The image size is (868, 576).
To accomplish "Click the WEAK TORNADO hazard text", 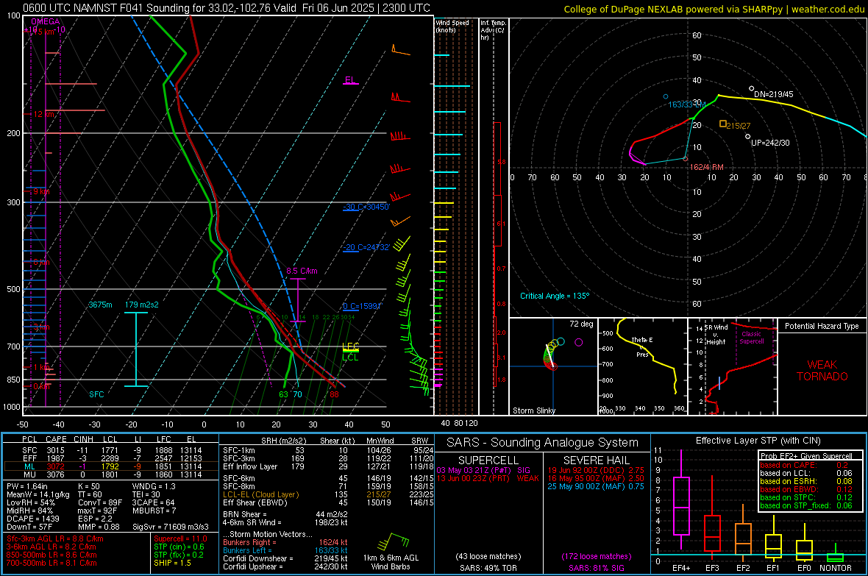I will coord(822,371).
